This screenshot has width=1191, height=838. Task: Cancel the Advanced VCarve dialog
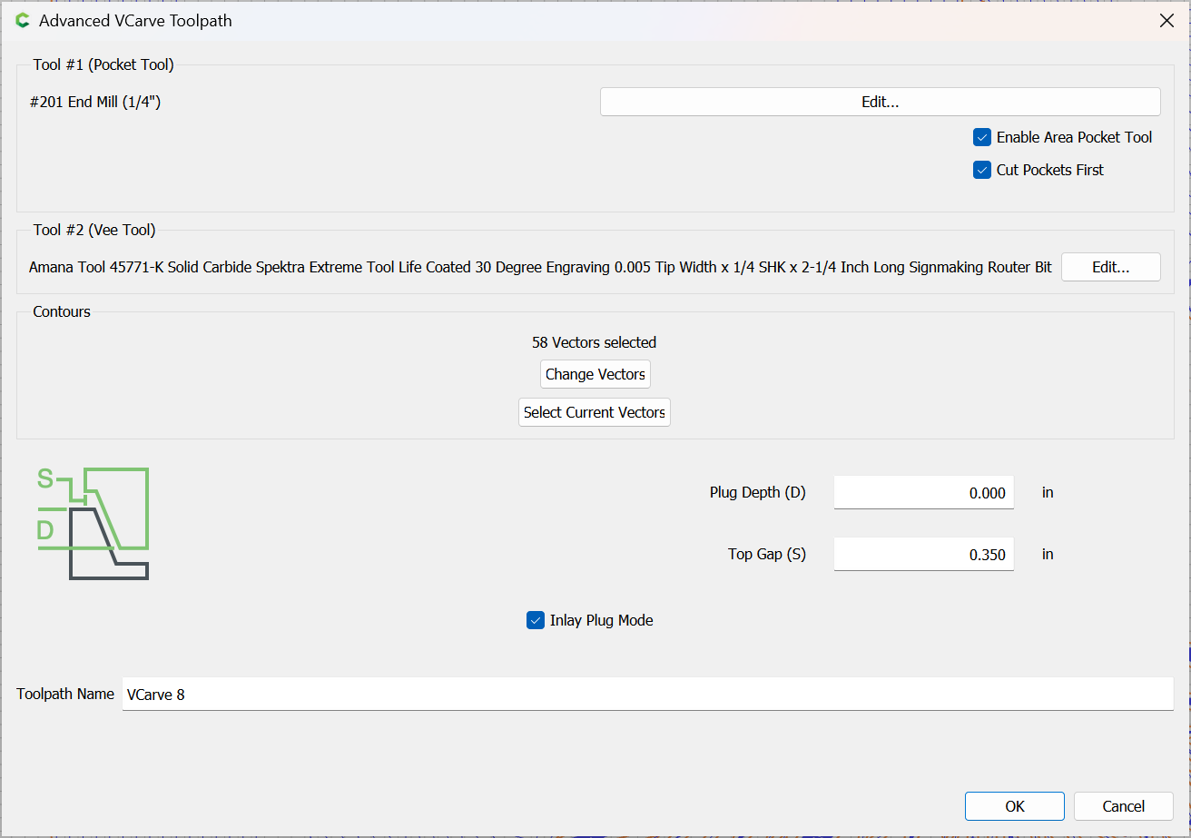[1123, 806]
